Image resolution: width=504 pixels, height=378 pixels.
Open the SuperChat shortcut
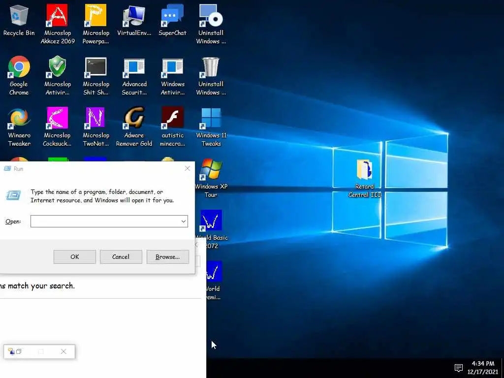tap(172, 20)
